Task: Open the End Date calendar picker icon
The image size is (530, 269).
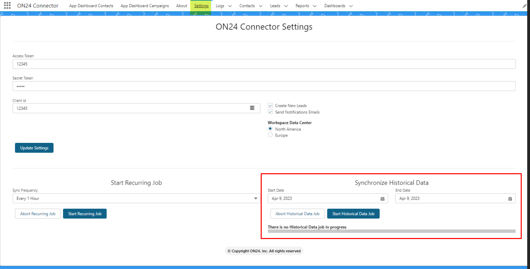Action: click(510, 199)
